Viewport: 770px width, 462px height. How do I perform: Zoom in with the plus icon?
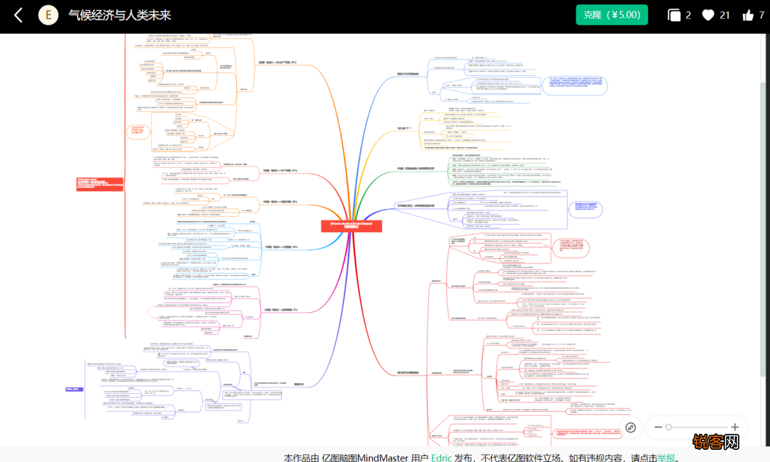735,427
